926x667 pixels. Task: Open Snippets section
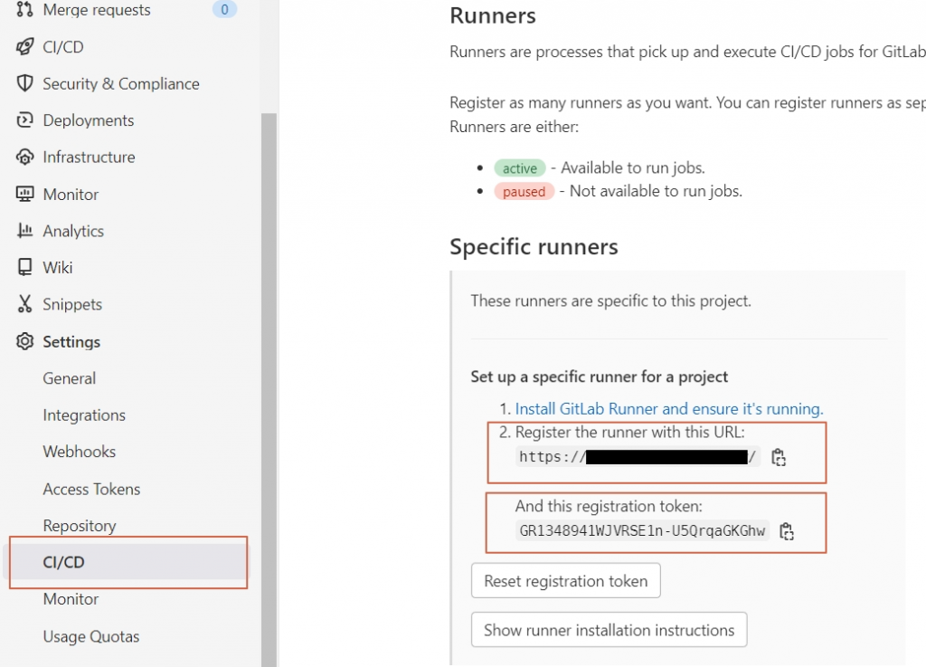(x=72, y=304)
